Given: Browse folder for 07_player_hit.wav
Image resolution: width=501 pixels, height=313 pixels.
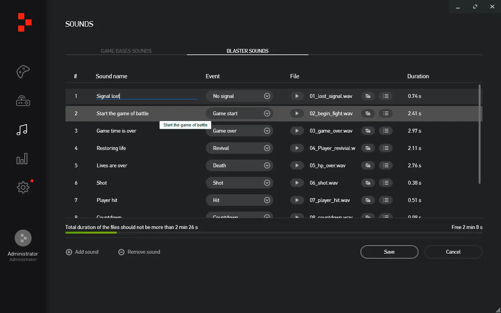Looking at the screenshot, I should point(368,200).
